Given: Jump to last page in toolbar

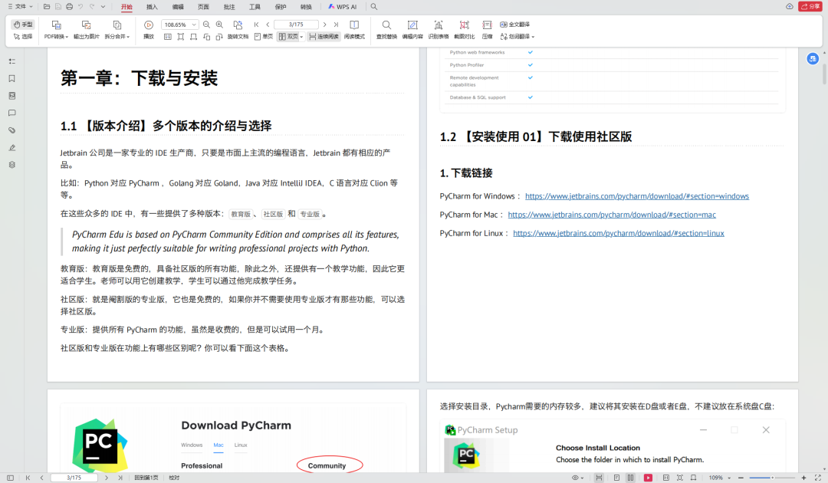Looking at the screenshot, I should [336, 25].
